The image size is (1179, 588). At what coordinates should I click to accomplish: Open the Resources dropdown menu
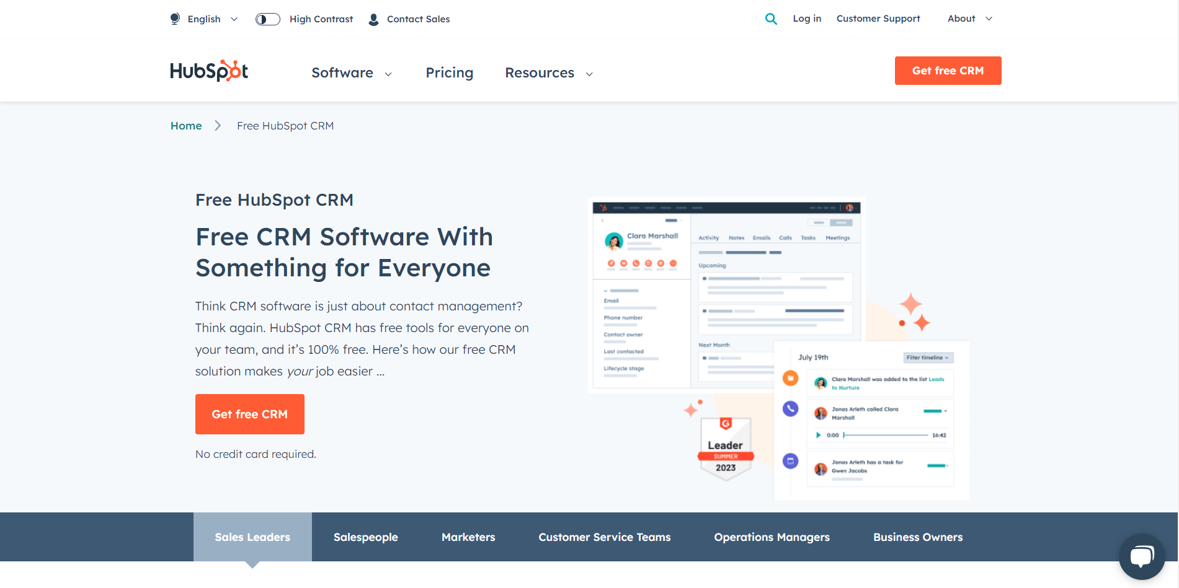pos(549,73)
